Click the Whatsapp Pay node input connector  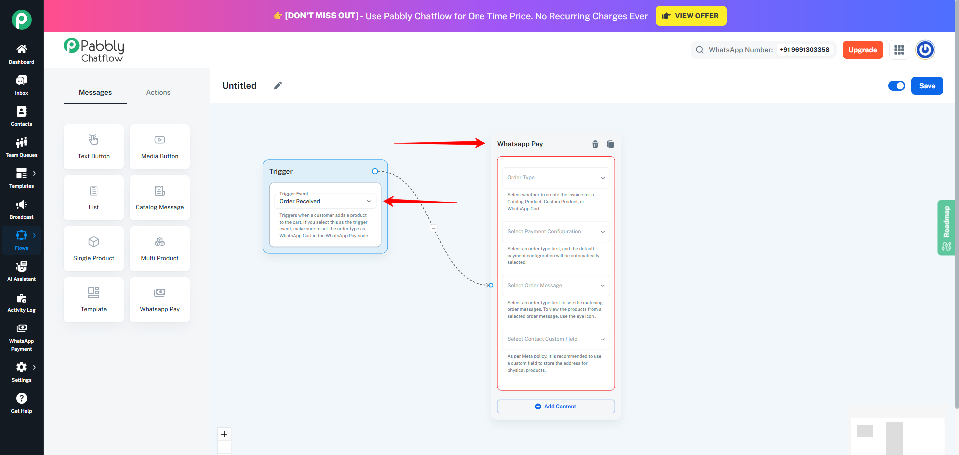coord(491,285)
